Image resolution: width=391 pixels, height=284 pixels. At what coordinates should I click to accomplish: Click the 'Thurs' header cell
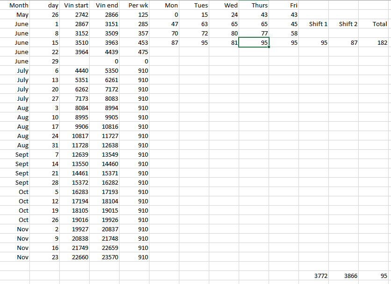(x=254, y=5)
